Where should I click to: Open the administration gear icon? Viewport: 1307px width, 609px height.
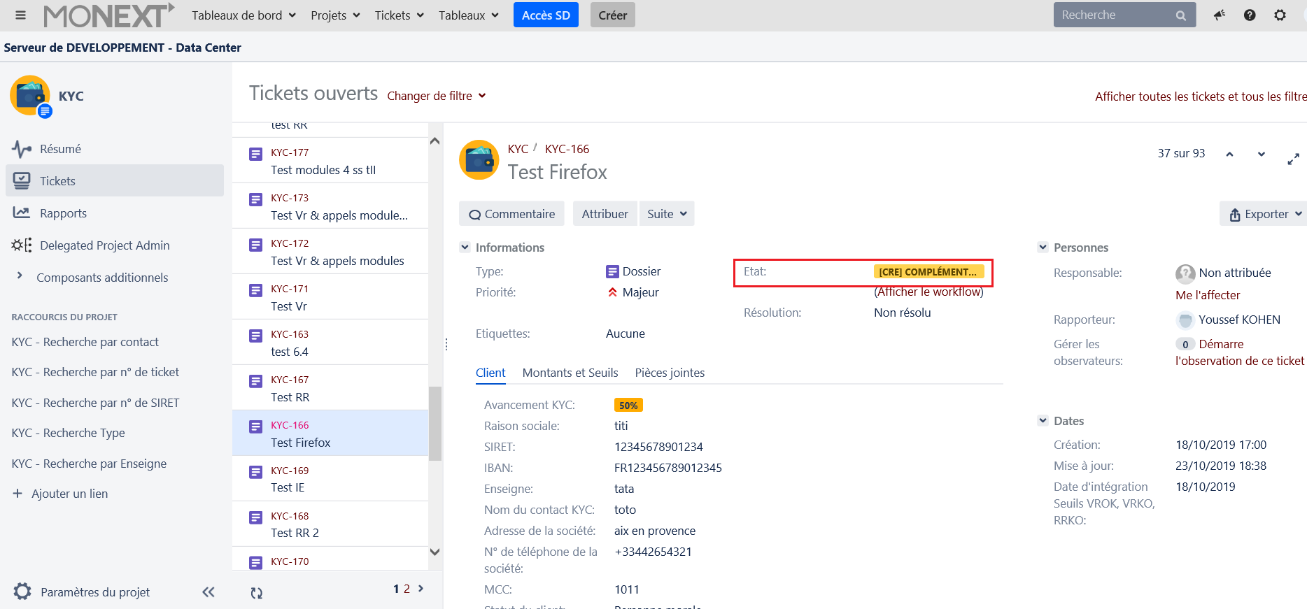click(1280, 15)
